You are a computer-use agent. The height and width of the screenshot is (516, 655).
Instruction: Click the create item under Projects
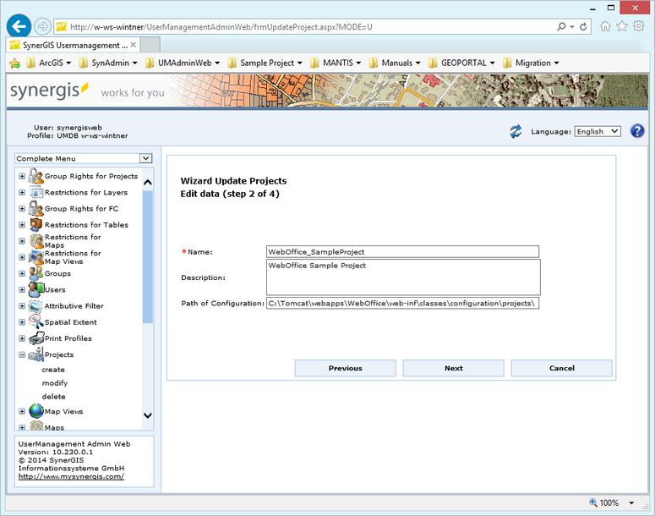pos(53,370)
